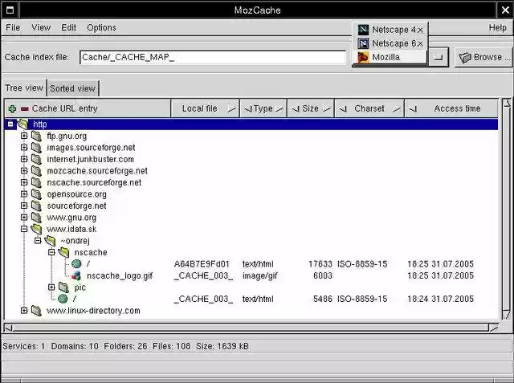The height and width of the screenshot is (383, 514).
Task: Click folder icon next to nscache.sourceforge.net
Action: [36, 182]
